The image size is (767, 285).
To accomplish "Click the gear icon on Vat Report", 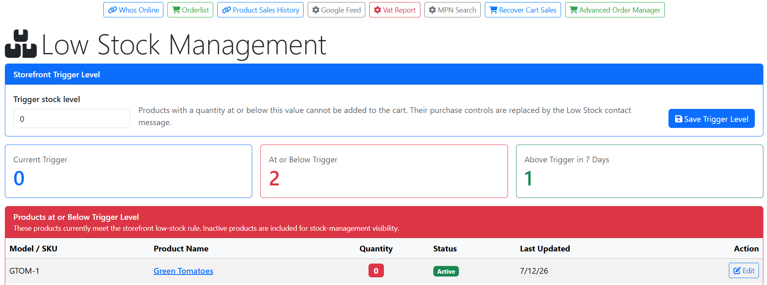I will point(377,10).
